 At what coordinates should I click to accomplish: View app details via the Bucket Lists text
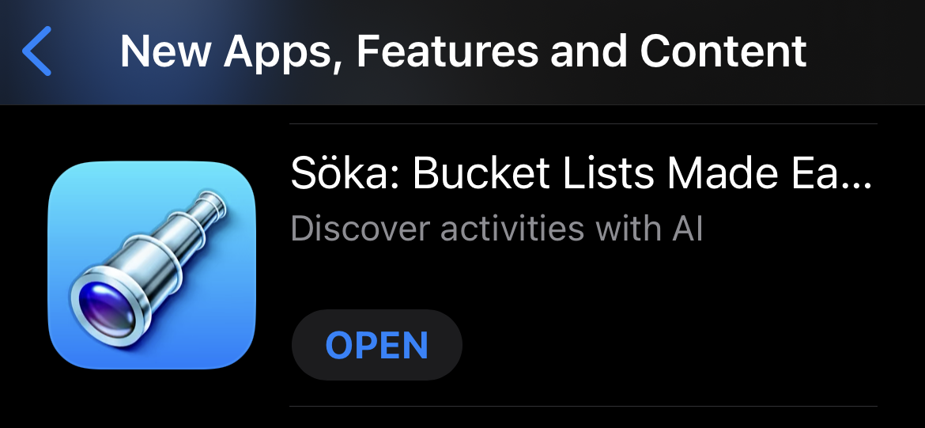click(534, 173)
